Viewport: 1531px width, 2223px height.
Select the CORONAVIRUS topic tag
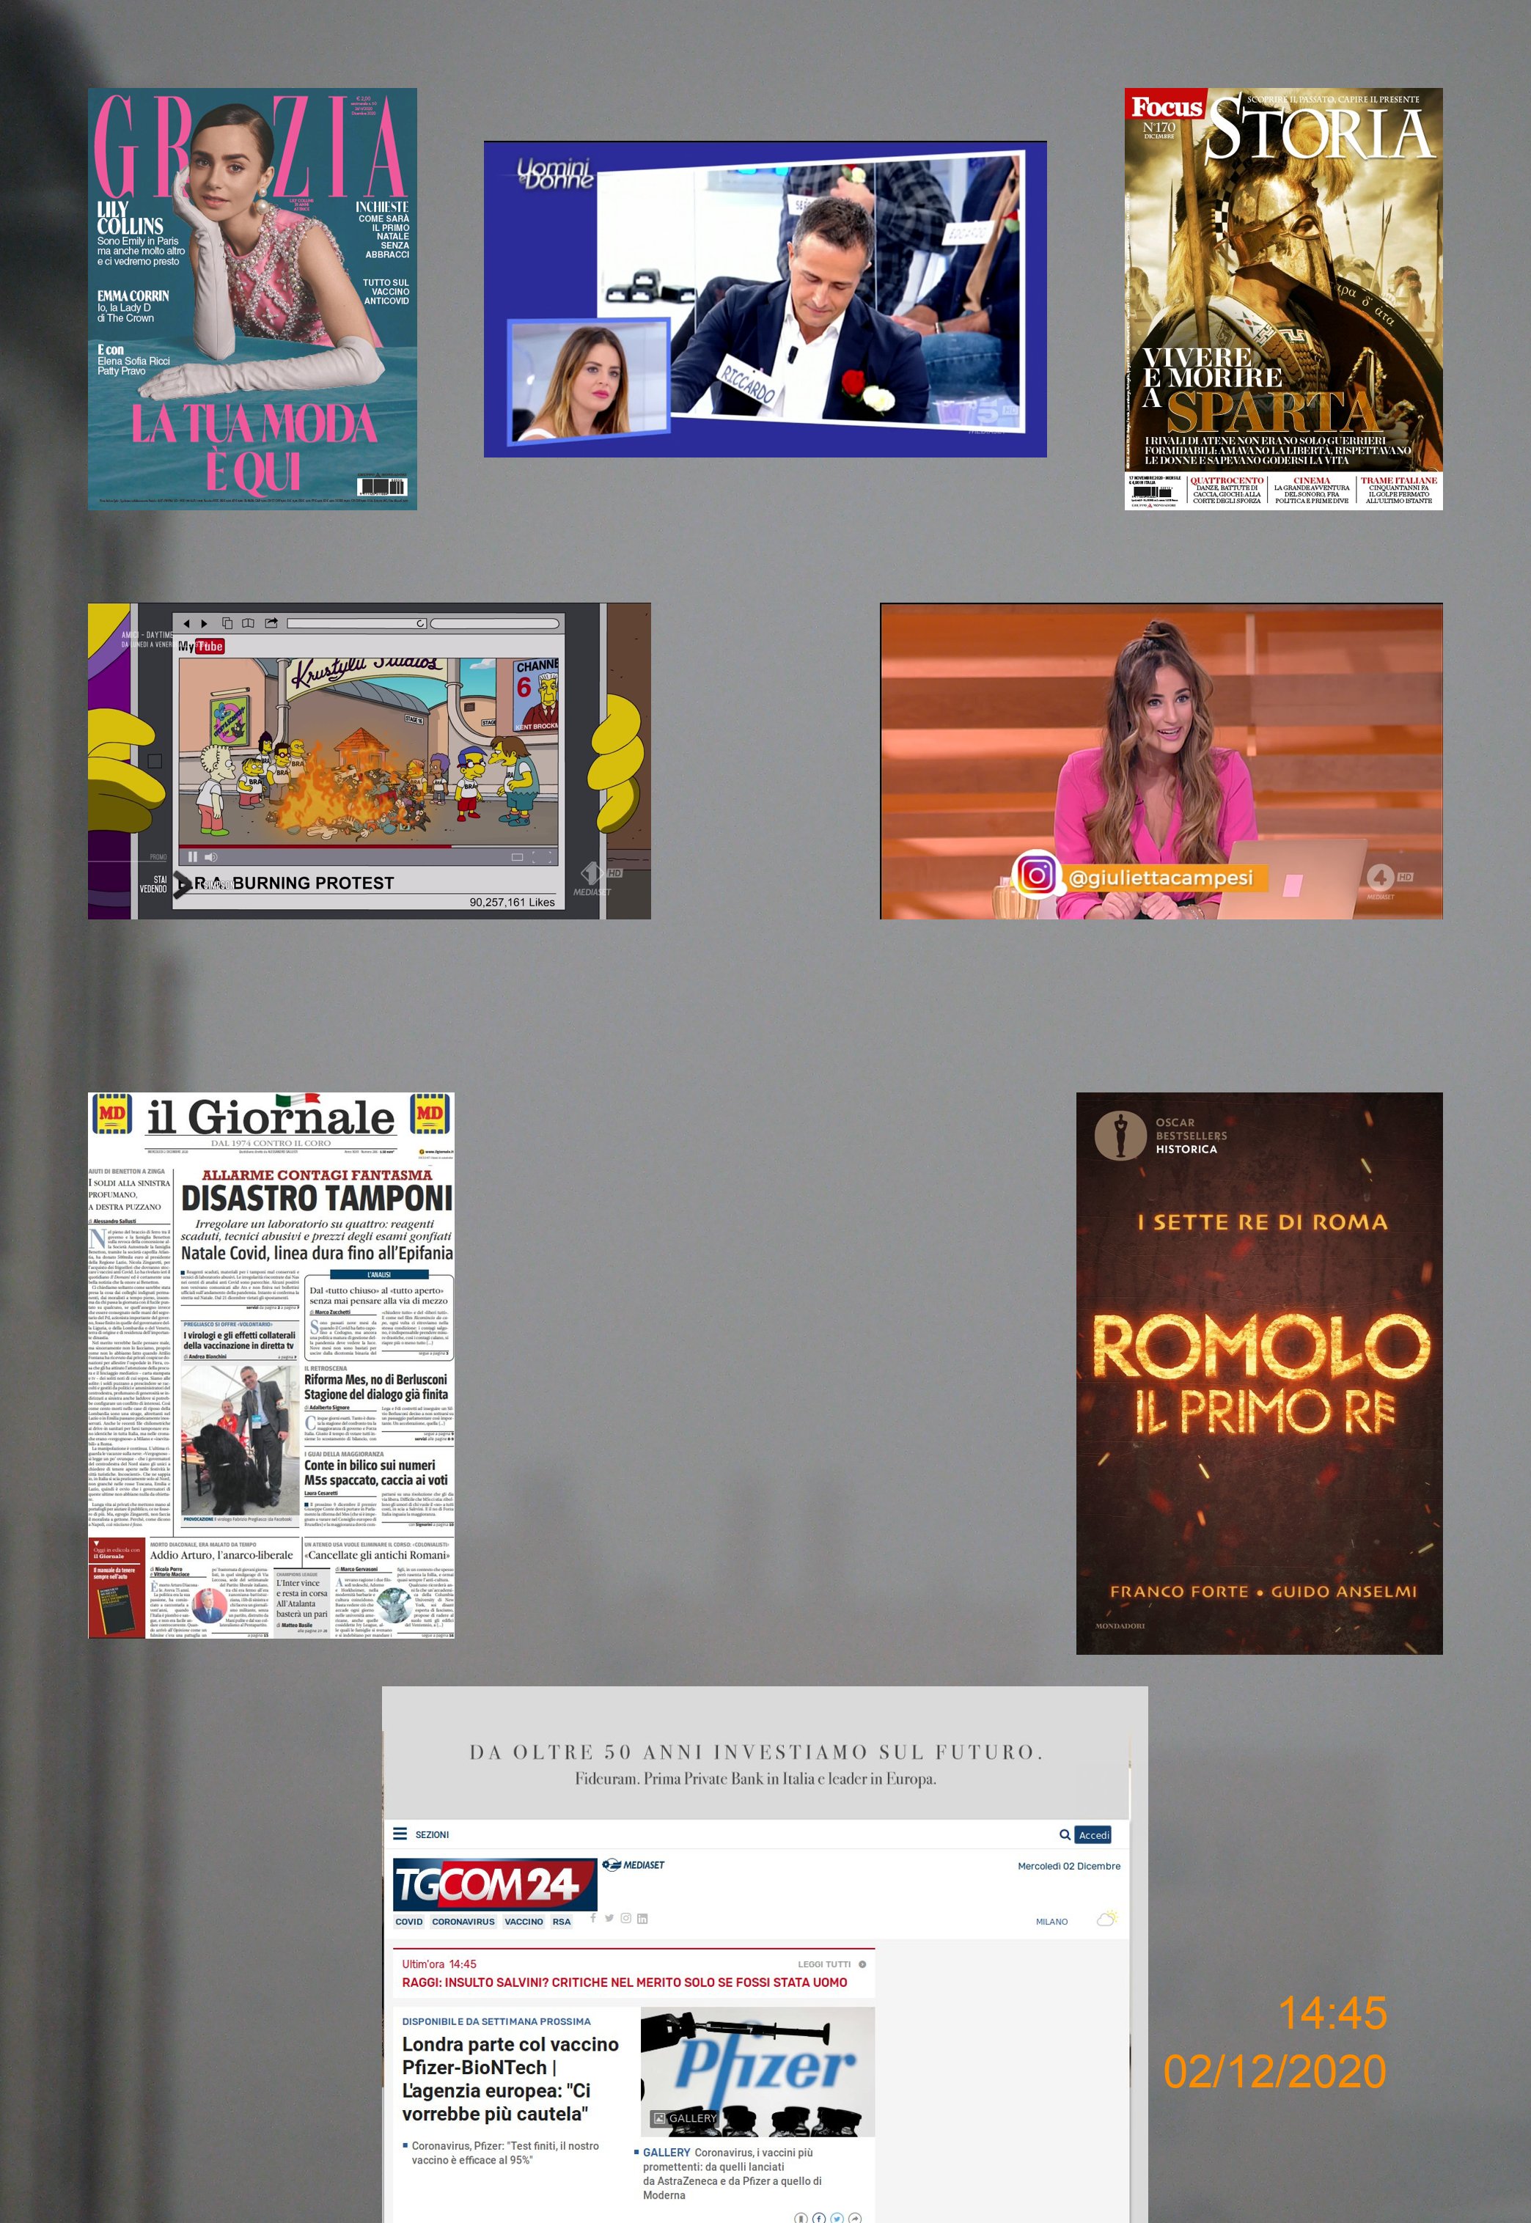click(463, 1922)
